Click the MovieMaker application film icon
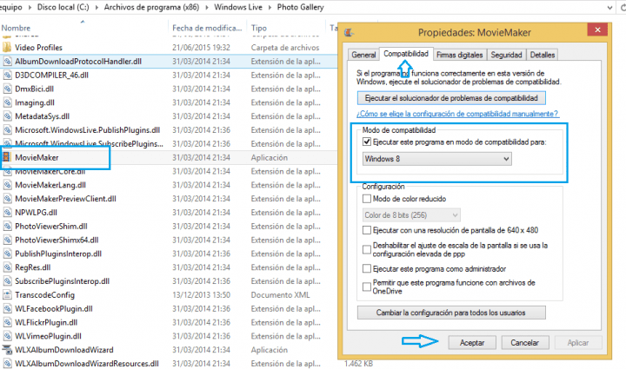 (x=6, y=157)
